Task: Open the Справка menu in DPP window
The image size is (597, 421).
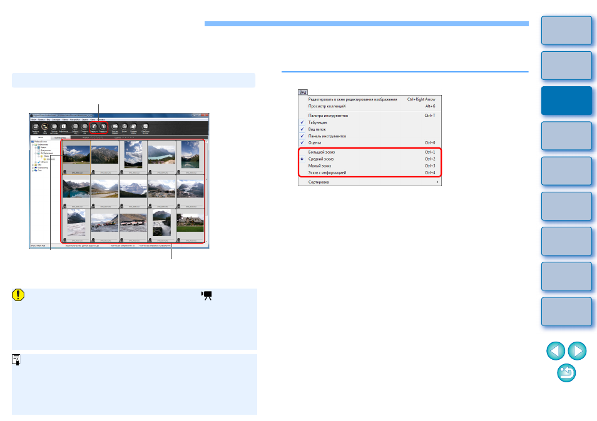Action: click(x=101, y=120)
